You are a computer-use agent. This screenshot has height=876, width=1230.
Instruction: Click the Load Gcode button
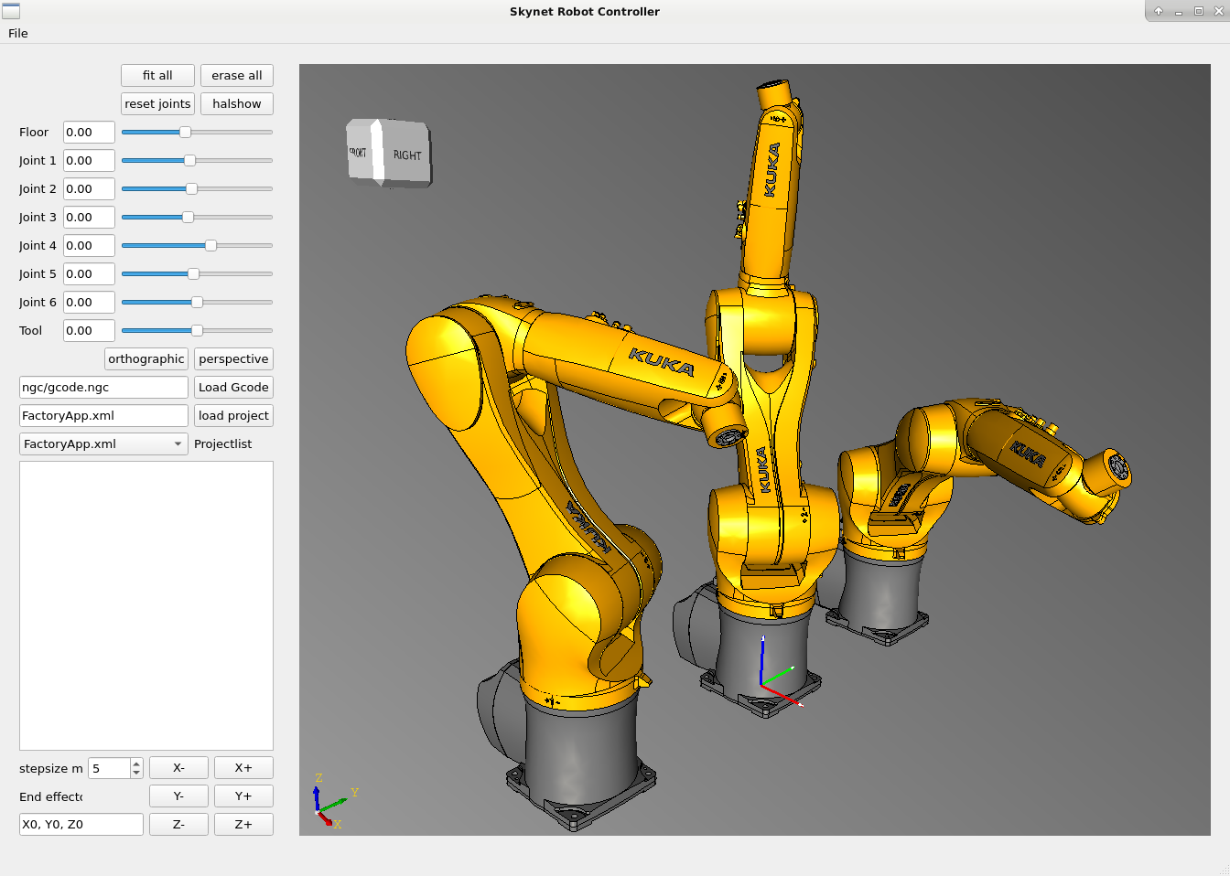point(233,388)
